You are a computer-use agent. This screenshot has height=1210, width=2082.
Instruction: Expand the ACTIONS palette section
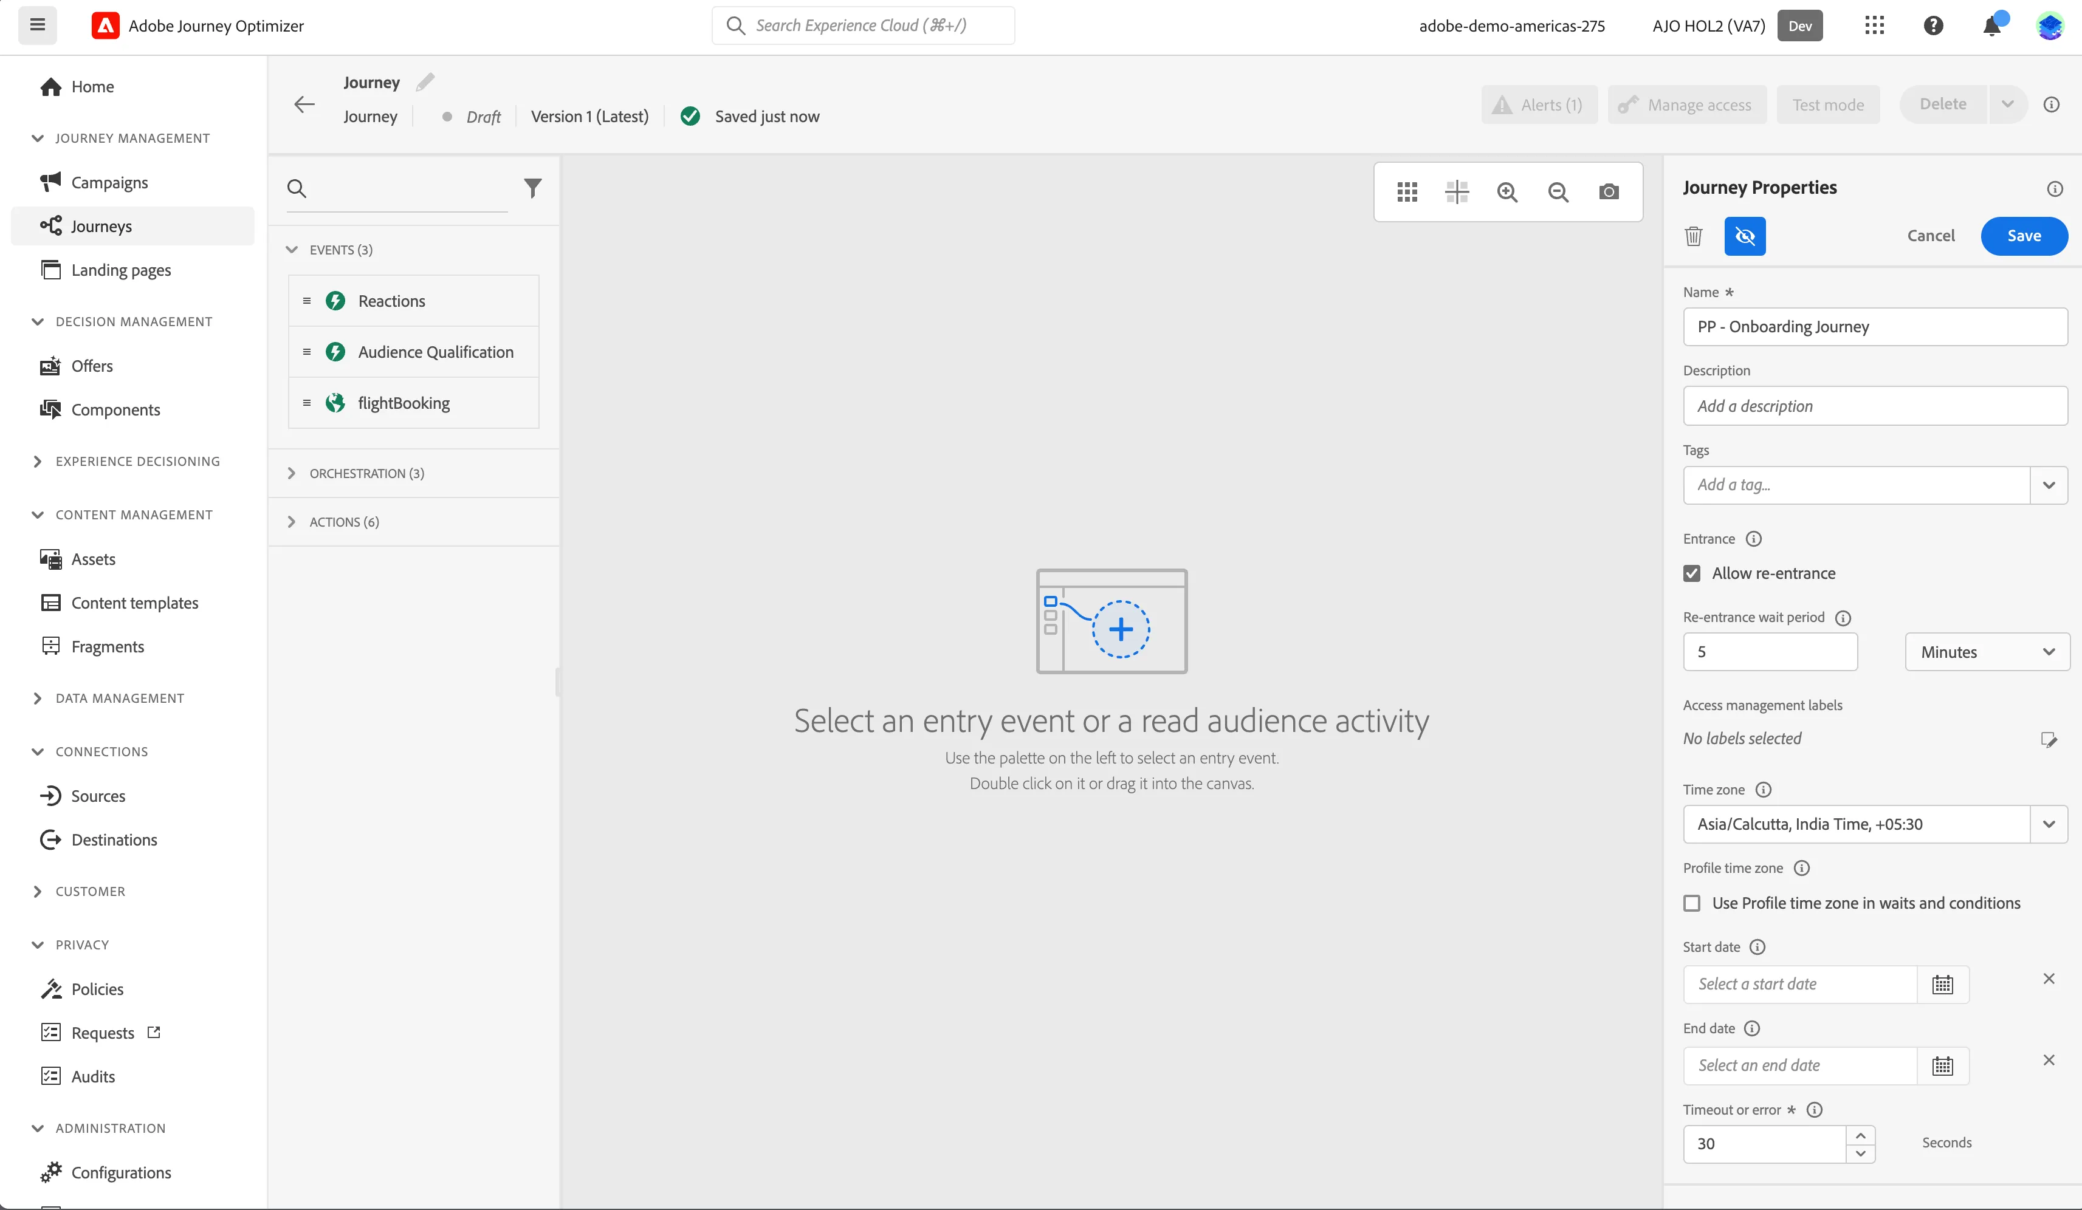(292, 522)
